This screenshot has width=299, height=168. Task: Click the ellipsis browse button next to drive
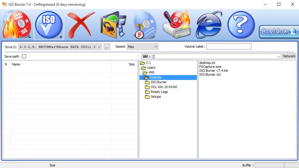[x=107, y=47]
